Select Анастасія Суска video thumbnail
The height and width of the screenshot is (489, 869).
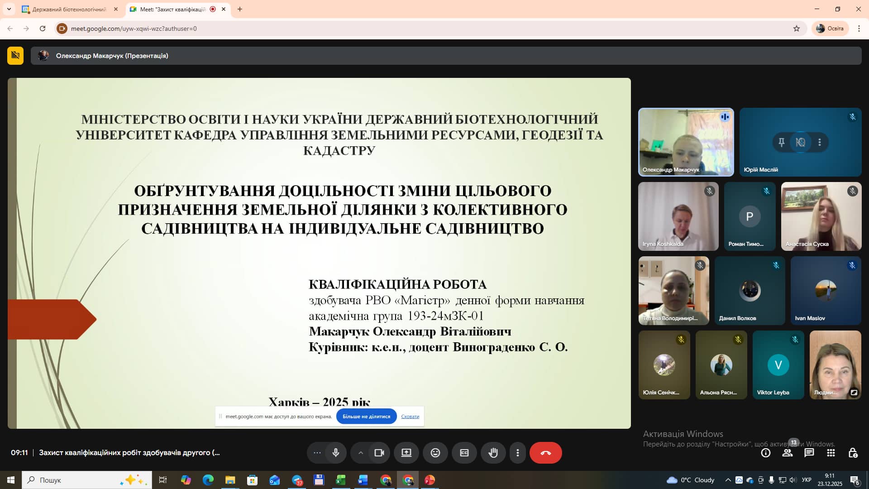821,216
